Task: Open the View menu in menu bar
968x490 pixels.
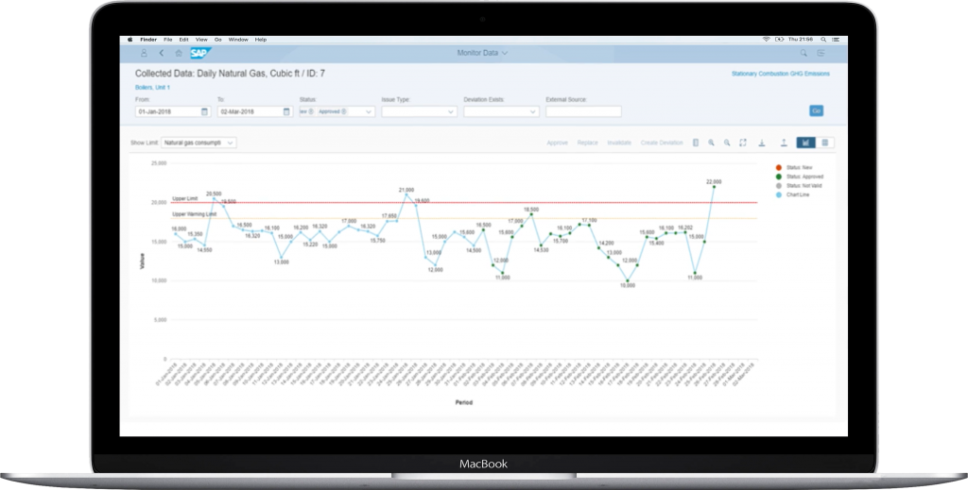Action: coord(199,40)
